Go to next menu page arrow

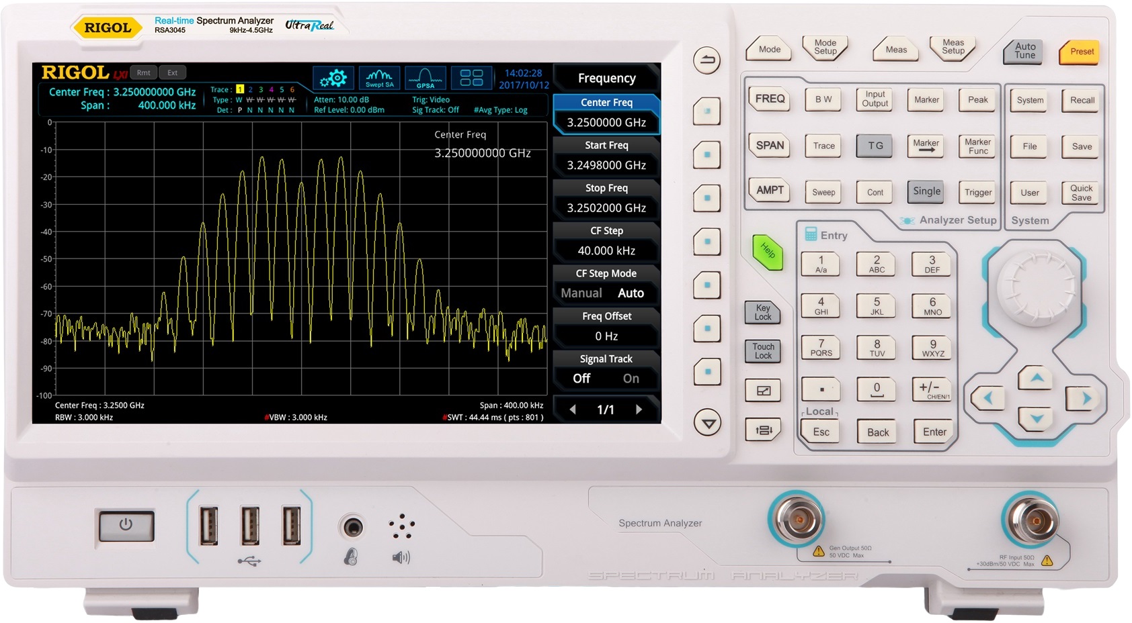point(639,410)
